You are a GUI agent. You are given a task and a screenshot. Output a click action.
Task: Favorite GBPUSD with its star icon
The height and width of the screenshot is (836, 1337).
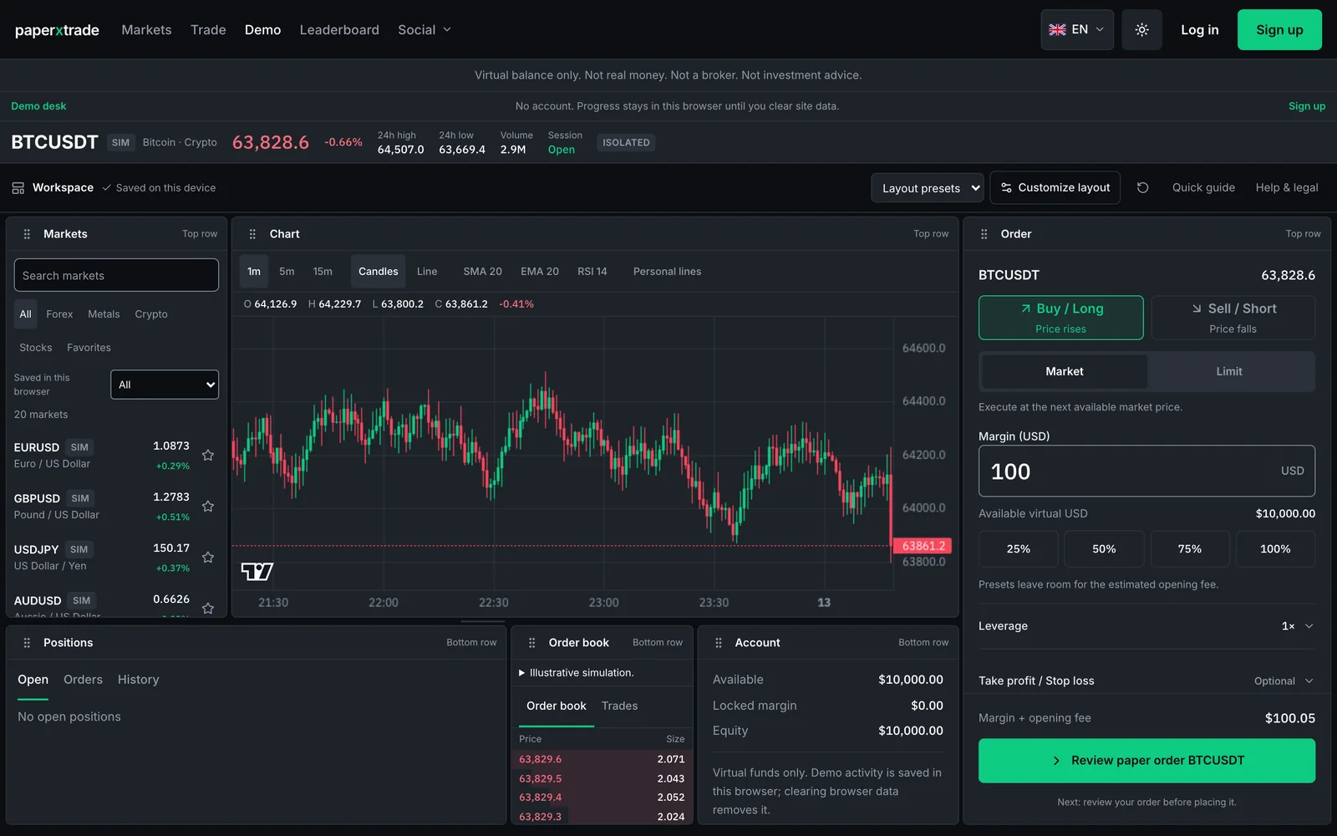point(208,506)
